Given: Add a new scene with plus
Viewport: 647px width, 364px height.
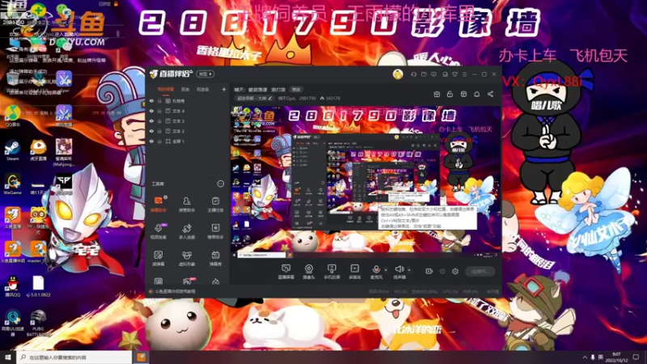Looking at the screenshot, I should pyautogui.click(x=224, y=89).
